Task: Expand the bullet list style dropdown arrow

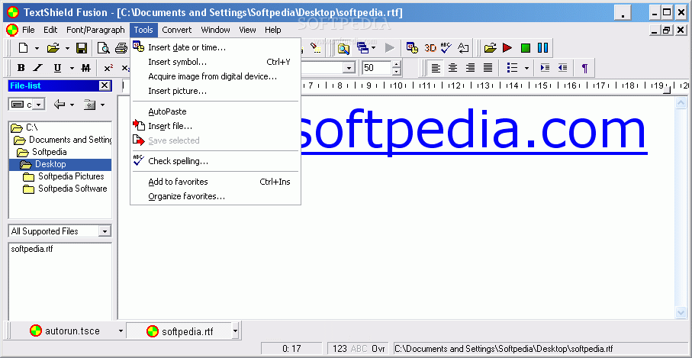Action: tap(526, 68)
